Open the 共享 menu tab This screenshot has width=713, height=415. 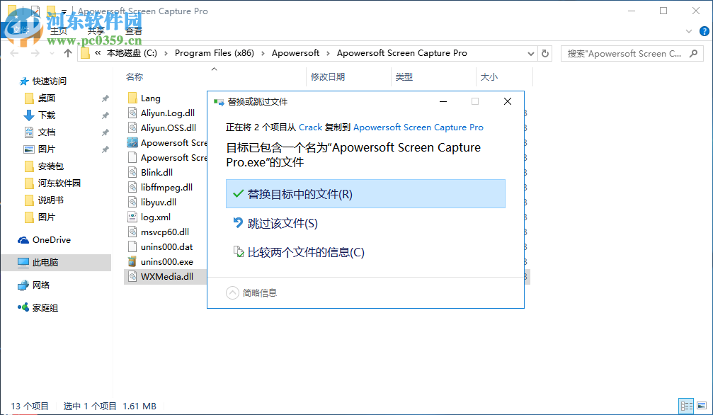coord(96,30)
